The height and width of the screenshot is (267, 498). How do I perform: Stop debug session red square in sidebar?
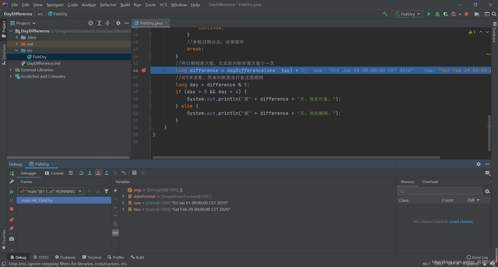[x=12, y=209]
